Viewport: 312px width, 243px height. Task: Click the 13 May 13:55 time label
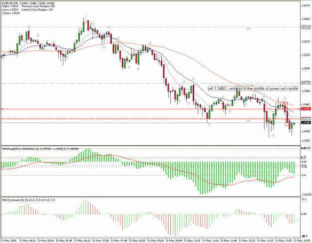click(x=284, y=241)
